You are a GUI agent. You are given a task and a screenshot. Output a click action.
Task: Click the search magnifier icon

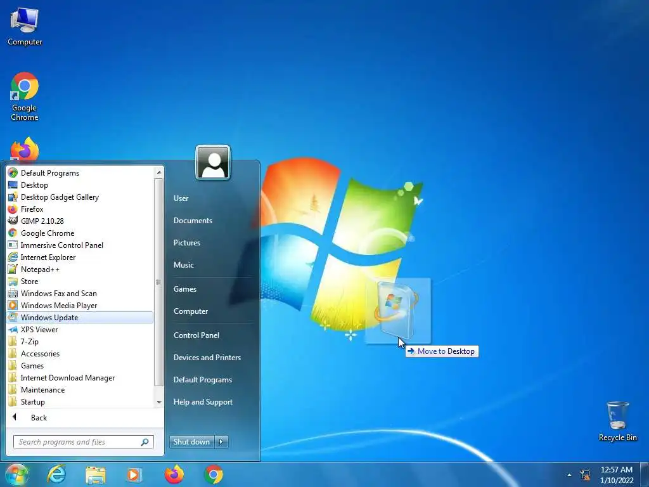click(x=145, y=442)
